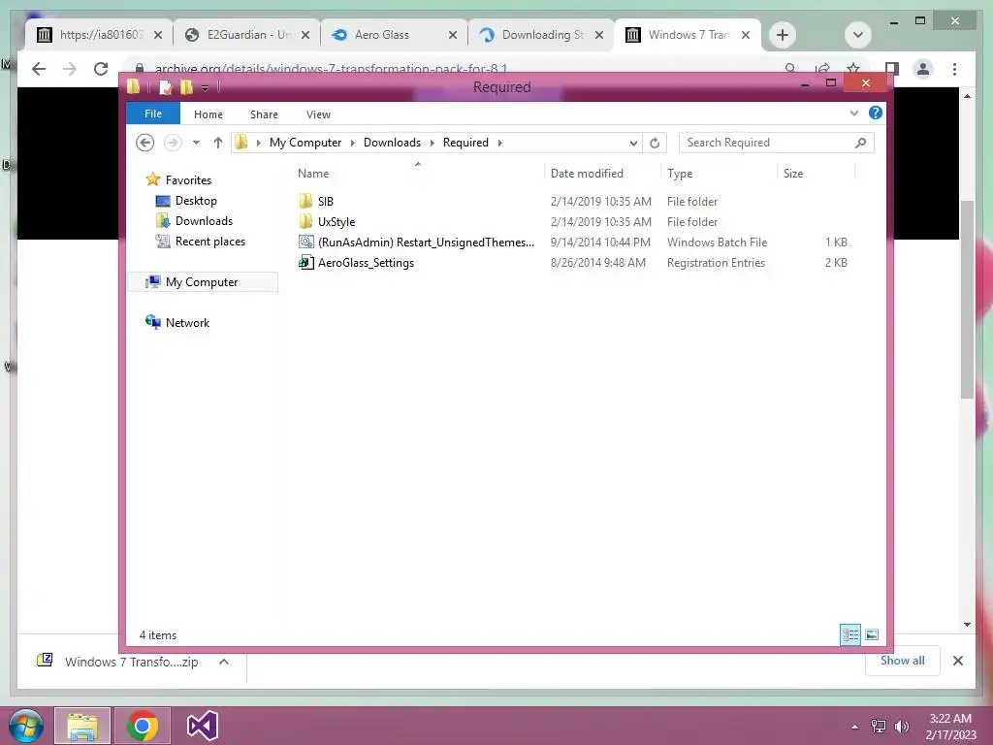The image size is (993, 745).
Task: Select Desktop in Favorites
Action: [196, 201]
